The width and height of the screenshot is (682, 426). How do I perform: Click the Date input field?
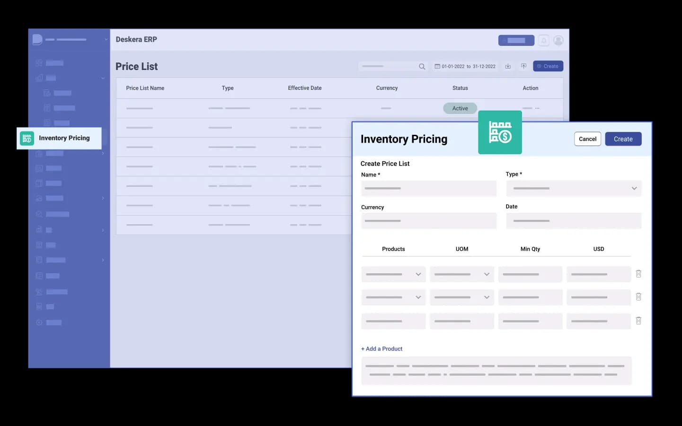point(574,221)
